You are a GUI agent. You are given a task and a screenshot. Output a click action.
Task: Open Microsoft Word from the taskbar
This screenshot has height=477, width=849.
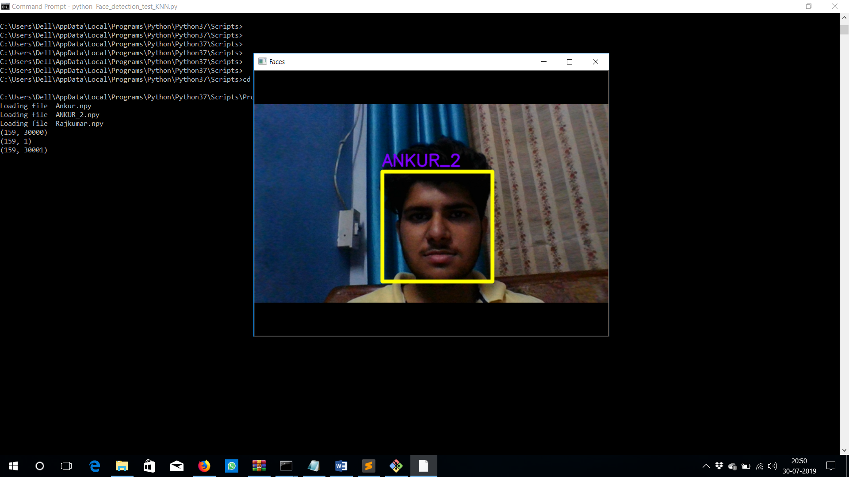(x=341, y=466)
